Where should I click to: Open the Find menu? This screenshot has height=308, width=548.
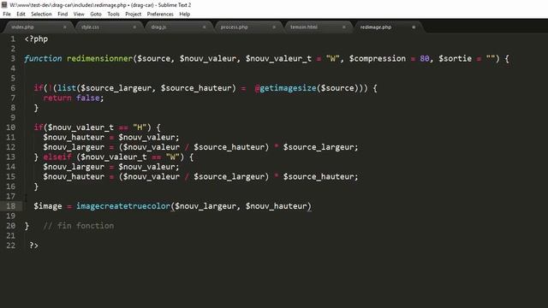point(63,14)
